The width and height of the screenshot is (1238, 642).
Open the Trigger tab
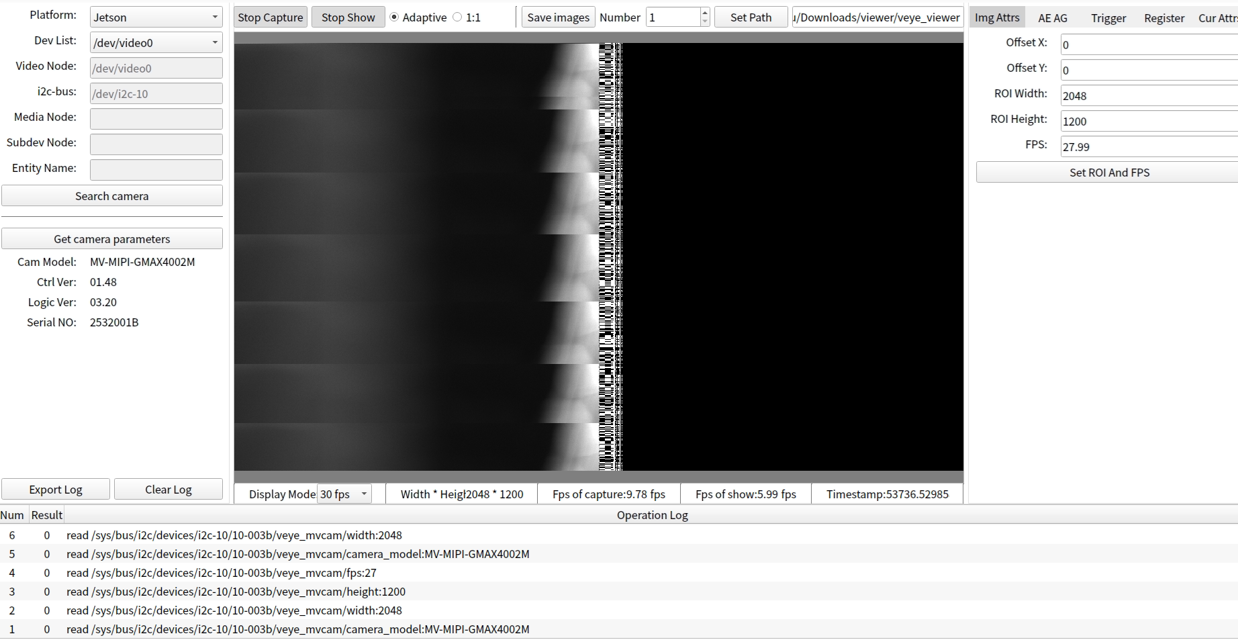(1108, 18)
